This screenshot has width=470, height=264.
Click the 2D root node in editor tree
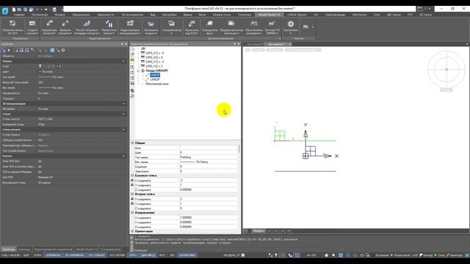point(143,48)
